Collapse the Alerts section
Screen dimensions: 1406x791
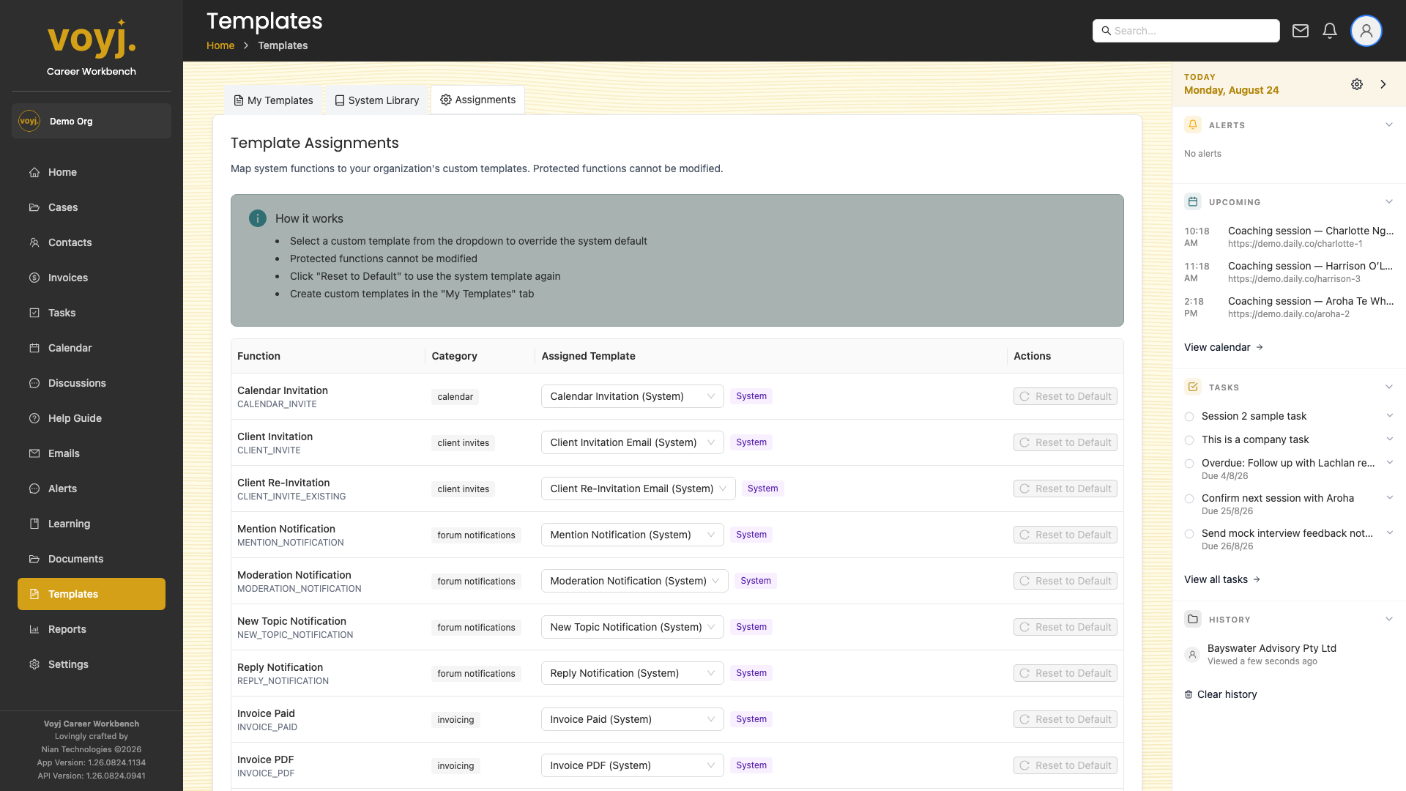click(x=1389, y=125)
